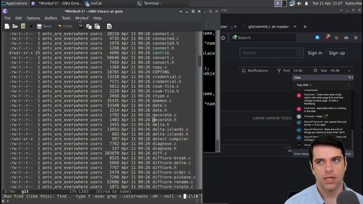
Task: Switch to Terminal in the taskbar
Action: coord(149,3)
